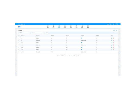
Task: Open the eye icon tab in top navigation
Action: [x=82, y=27]
